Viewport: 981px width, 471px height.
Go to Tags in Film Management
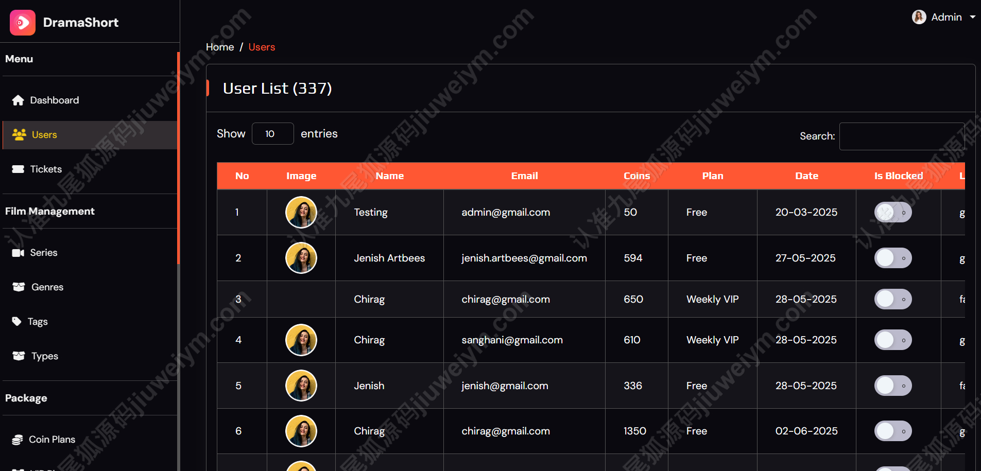(90, 322)
